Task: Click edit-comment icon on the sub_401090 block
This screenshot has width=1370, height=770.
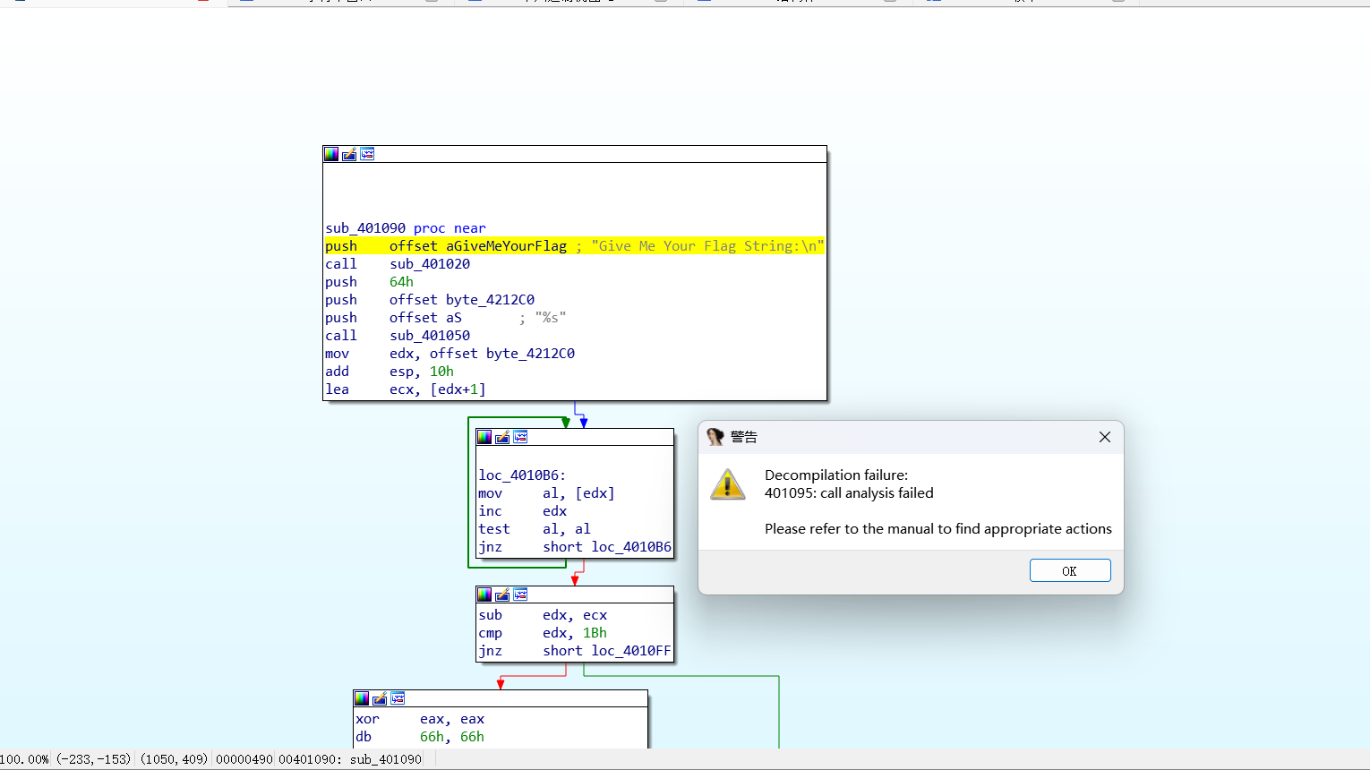Action: 349,154
